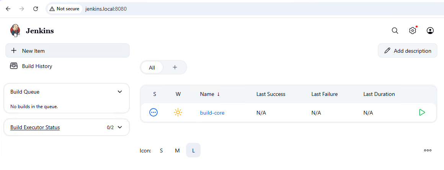
Task: Click the Jenkins butler logo
Action: point(15,31)
